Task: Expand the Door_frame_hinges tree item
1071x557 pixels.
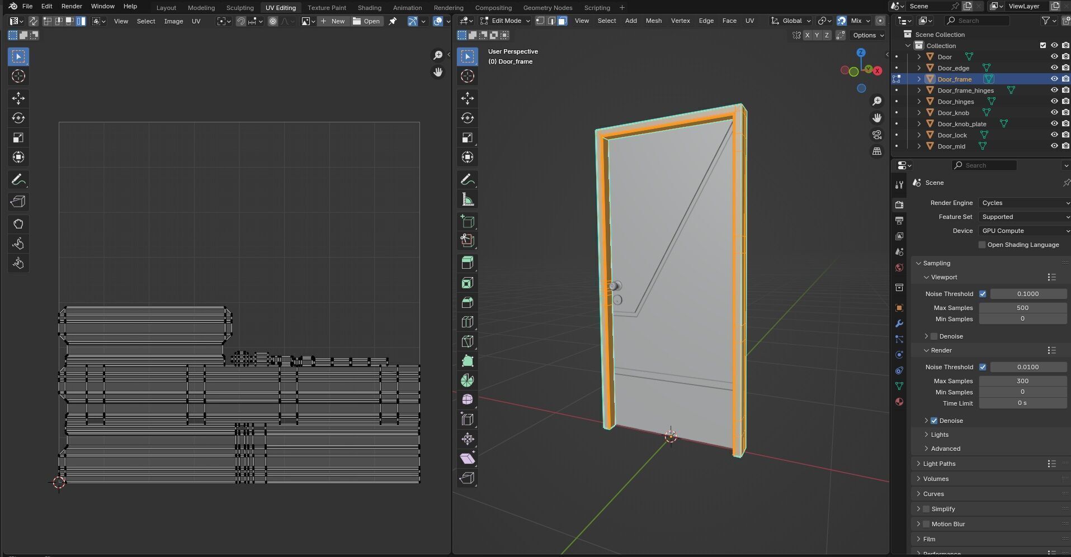Action: pos(919,90)
